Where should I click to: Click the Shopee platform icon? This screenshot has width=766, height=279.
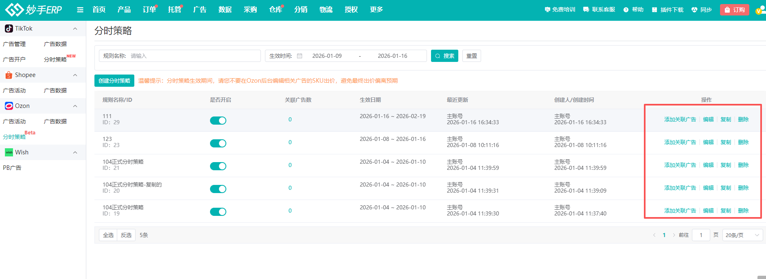click(x=9, y=75)
